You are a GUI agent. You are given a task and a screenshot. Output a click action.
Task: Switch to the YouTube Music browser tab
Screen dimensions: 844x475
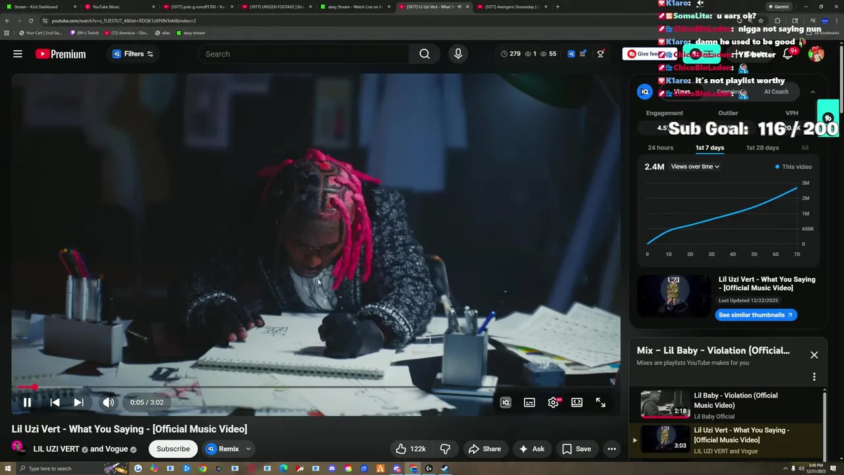[x=119, y=7]
